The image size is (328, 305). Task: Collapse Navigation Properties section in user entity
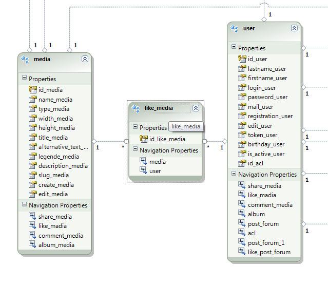coord(234,175)
